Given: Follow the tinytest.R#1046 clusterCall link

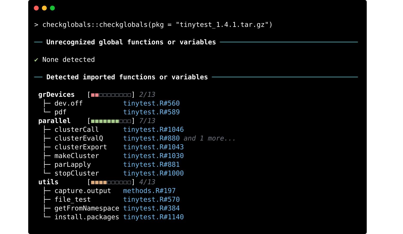Looking at the screenshot, I should pos(153,130).
